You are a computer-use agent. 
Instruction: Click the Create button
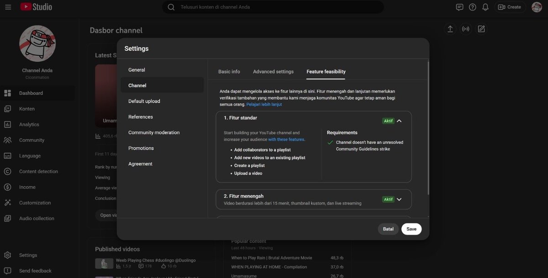tap(510, 7)
